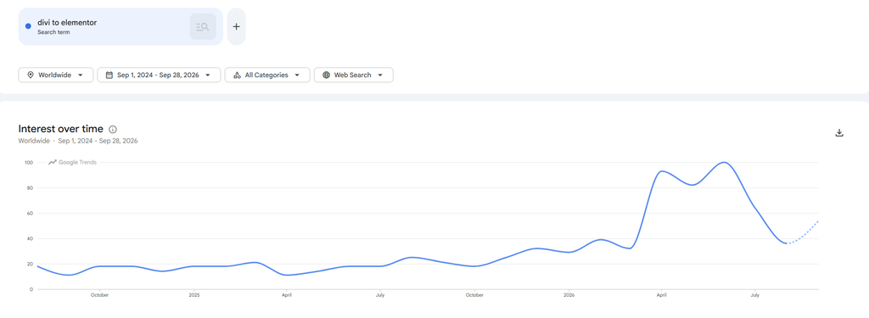869x318 pixels.
Task: Edit the divi to elementor search term
Action: pyautogui.click(x=68, y=23)
